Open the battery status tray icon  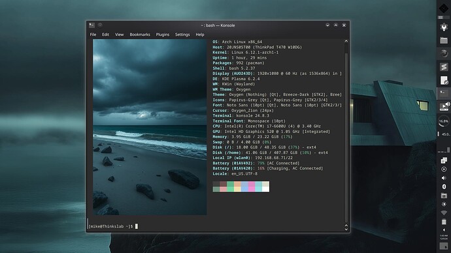(444, 222)
